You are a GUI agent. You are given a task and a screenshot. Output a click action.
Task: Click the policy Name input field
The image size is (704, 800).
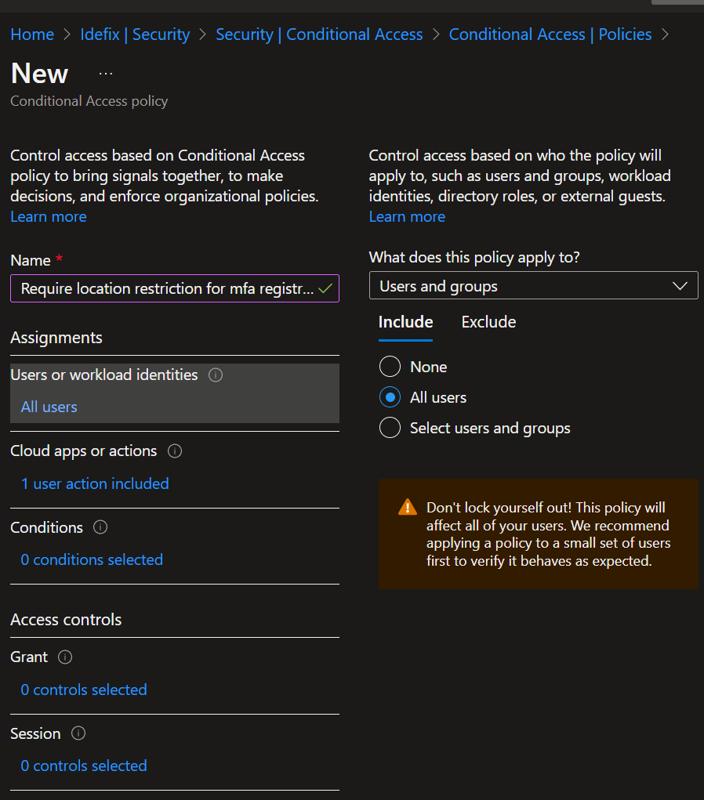pyautogui.click(x=175, y=289)
